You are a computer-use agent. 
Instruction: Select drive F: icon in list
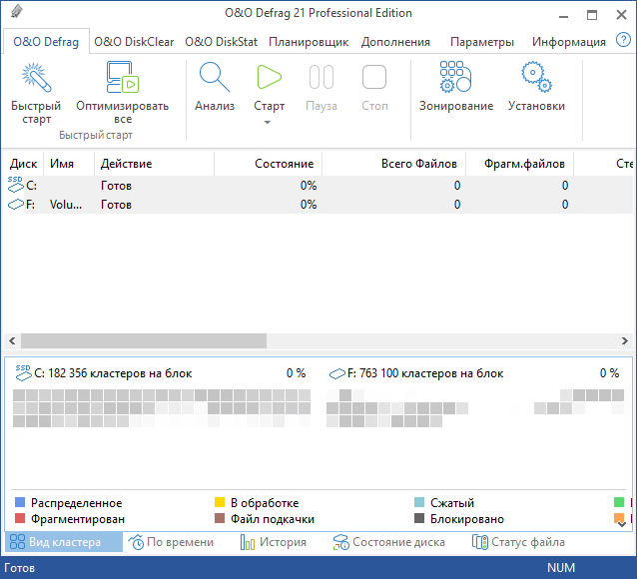point(15,204)
